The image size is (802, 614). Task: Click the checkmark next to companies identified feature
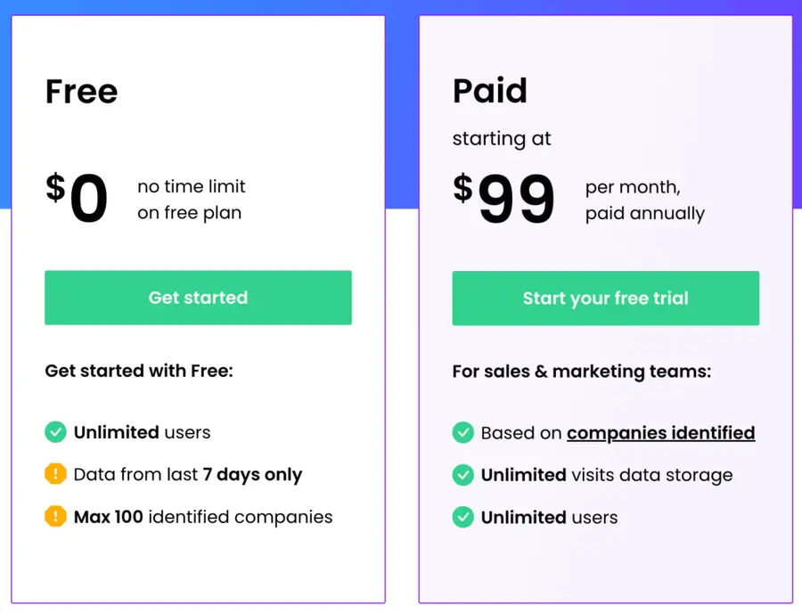tap(463, 432)
